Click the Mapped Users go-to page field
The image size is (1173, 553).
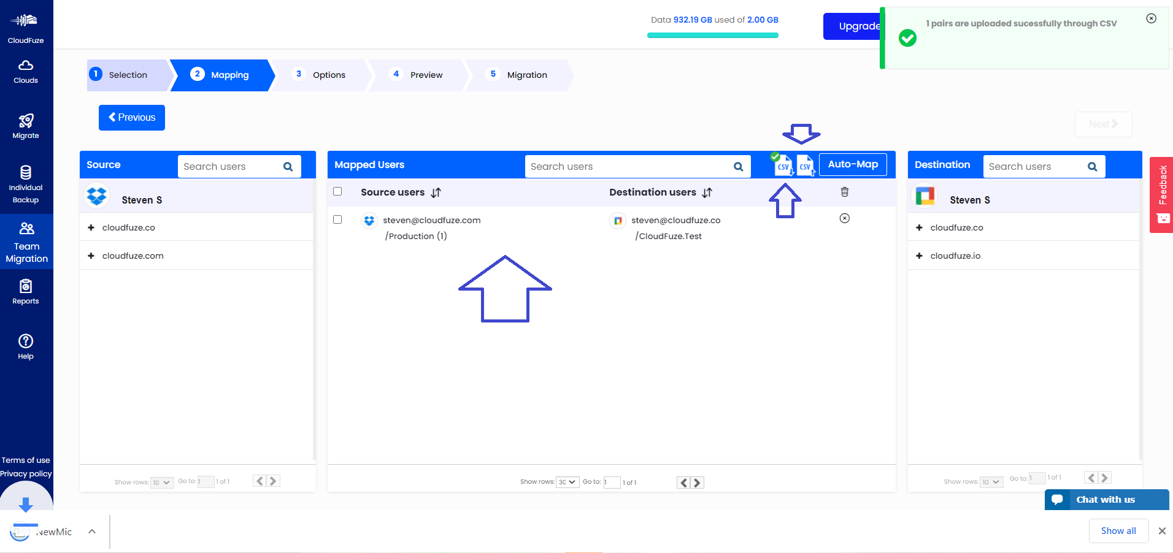click(x=612, y=482)
